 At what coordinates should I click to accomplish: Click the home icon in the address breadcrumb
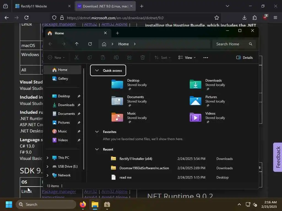(x=104, y=44)
